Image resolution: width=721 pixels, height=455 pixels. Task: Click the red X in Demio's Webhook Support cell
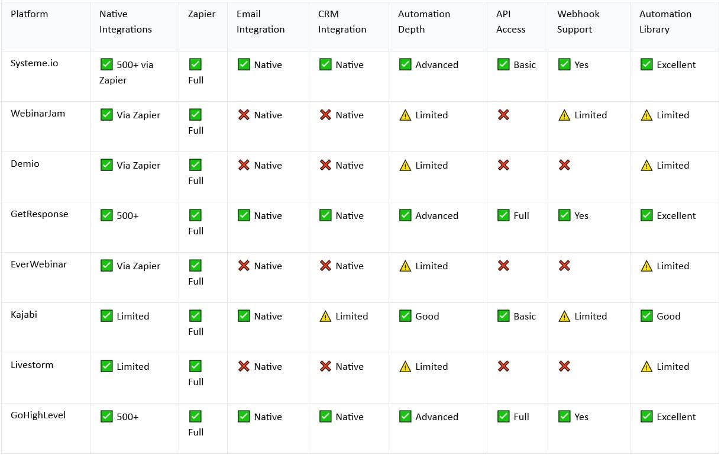click(564, 165)
